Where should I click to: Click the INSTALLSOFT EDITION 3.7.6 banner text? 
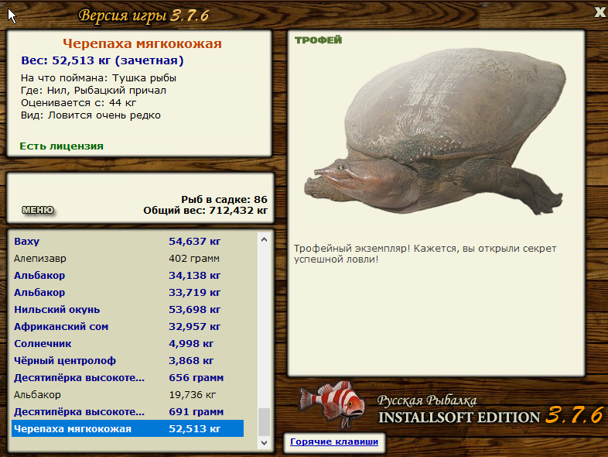[491, 416]
